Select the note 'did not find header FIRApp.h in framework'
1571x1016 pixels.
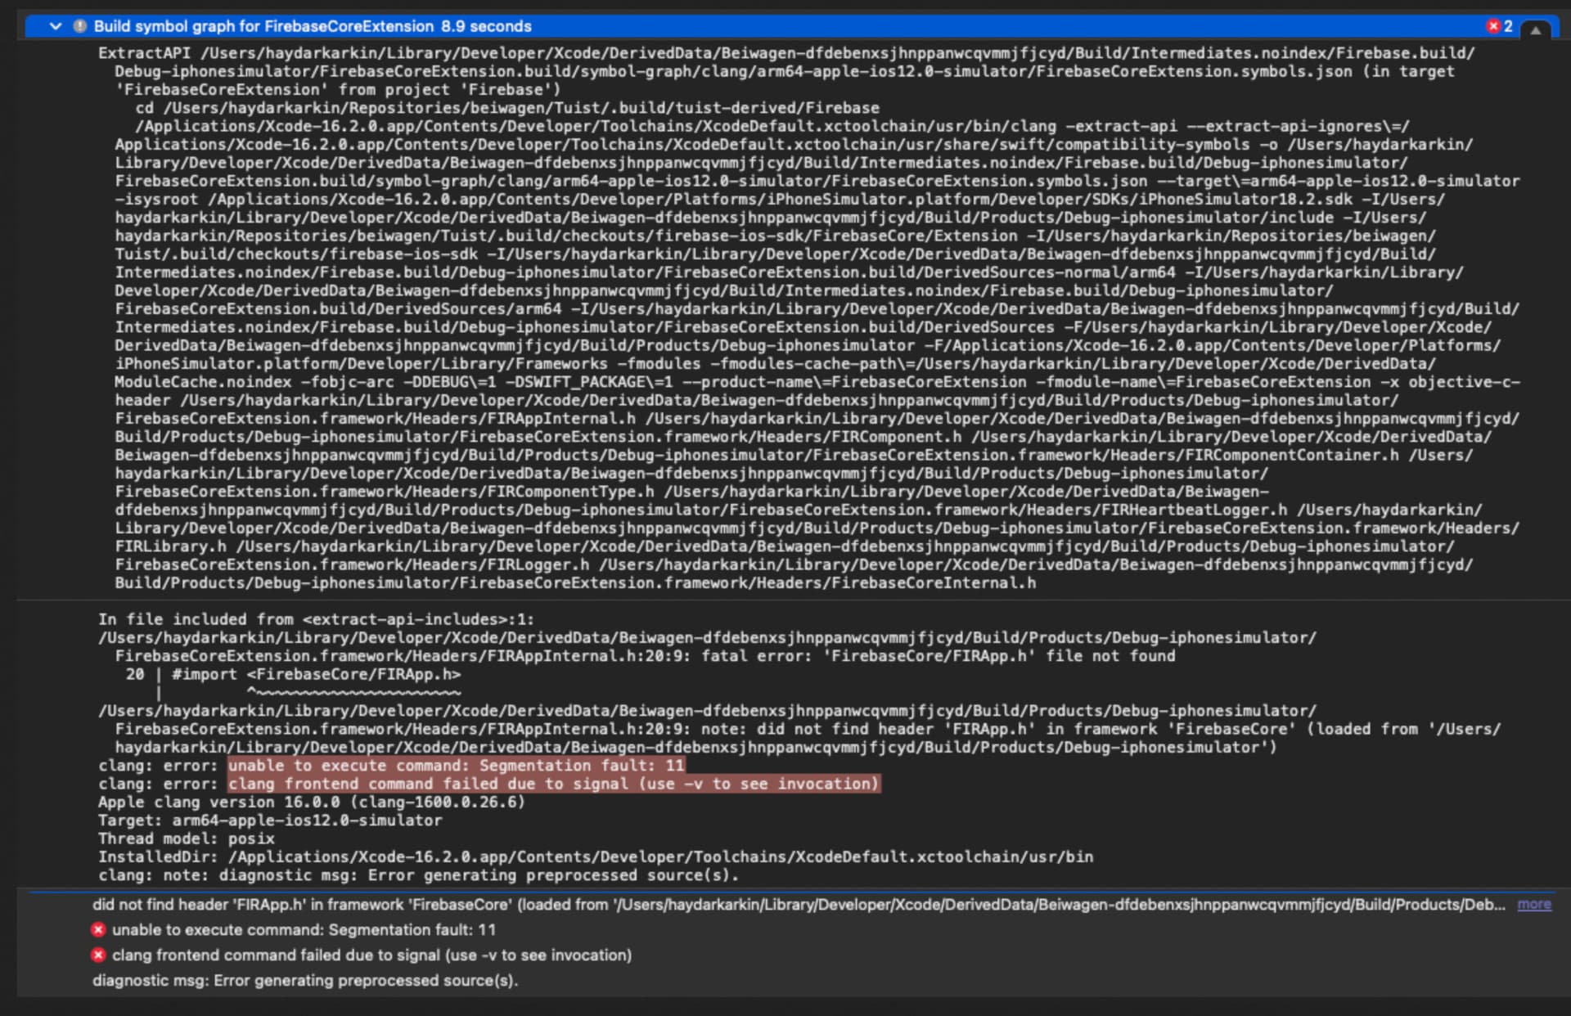pos(799,904)
